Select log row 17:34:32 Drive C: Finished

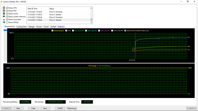(x=59, y=12)
